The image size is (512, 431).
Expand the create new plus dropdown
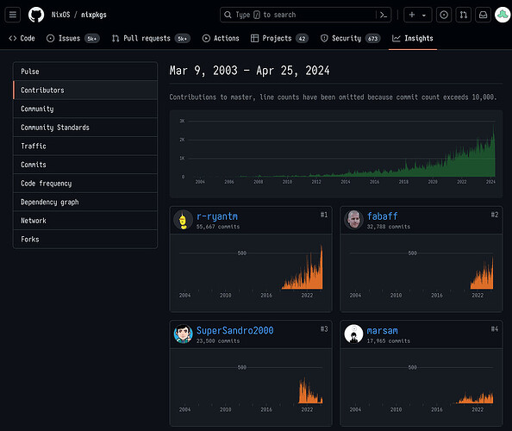(x=418, y=15)
